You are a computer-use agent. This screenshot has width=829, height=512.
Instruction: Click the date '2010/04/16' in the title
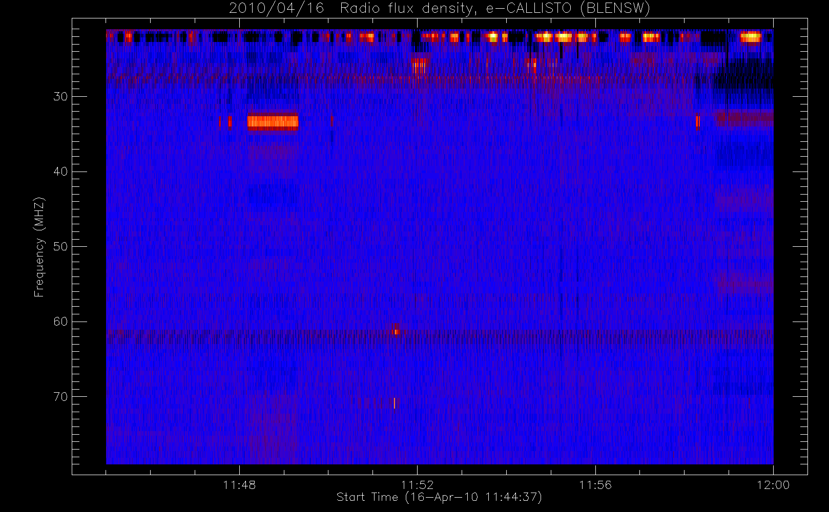pos(277,8)
